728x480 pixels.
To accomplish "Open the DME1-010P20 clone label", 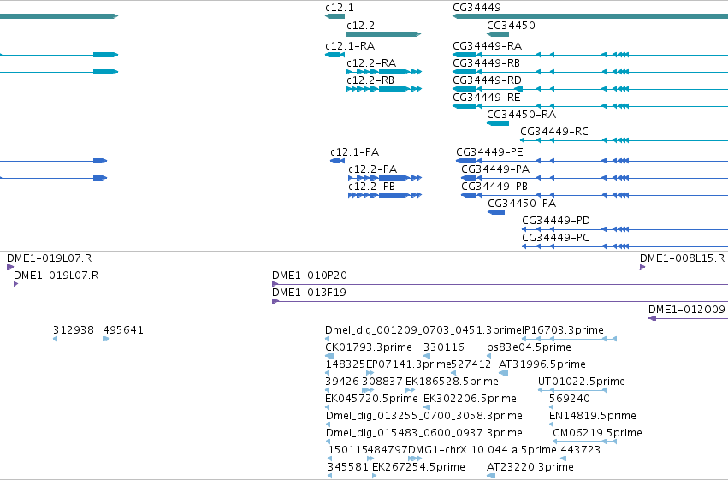I will (309, 276).
